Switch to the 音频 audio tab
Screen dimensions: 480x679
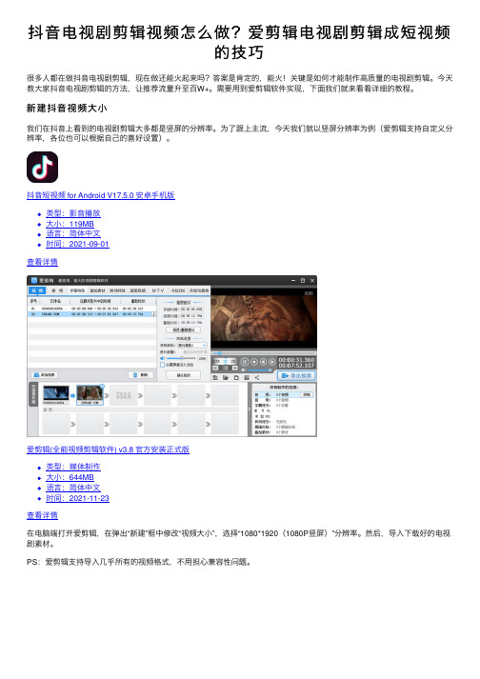pyautogui.click(x=57, y=290)
